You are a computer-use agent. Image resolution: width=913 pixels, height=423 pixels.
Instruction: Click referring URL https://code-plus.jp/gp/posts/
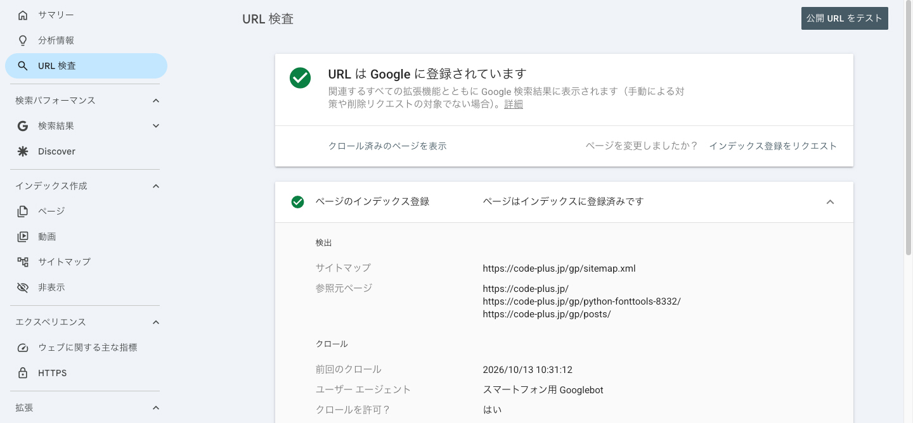click(x=547, y=314)
